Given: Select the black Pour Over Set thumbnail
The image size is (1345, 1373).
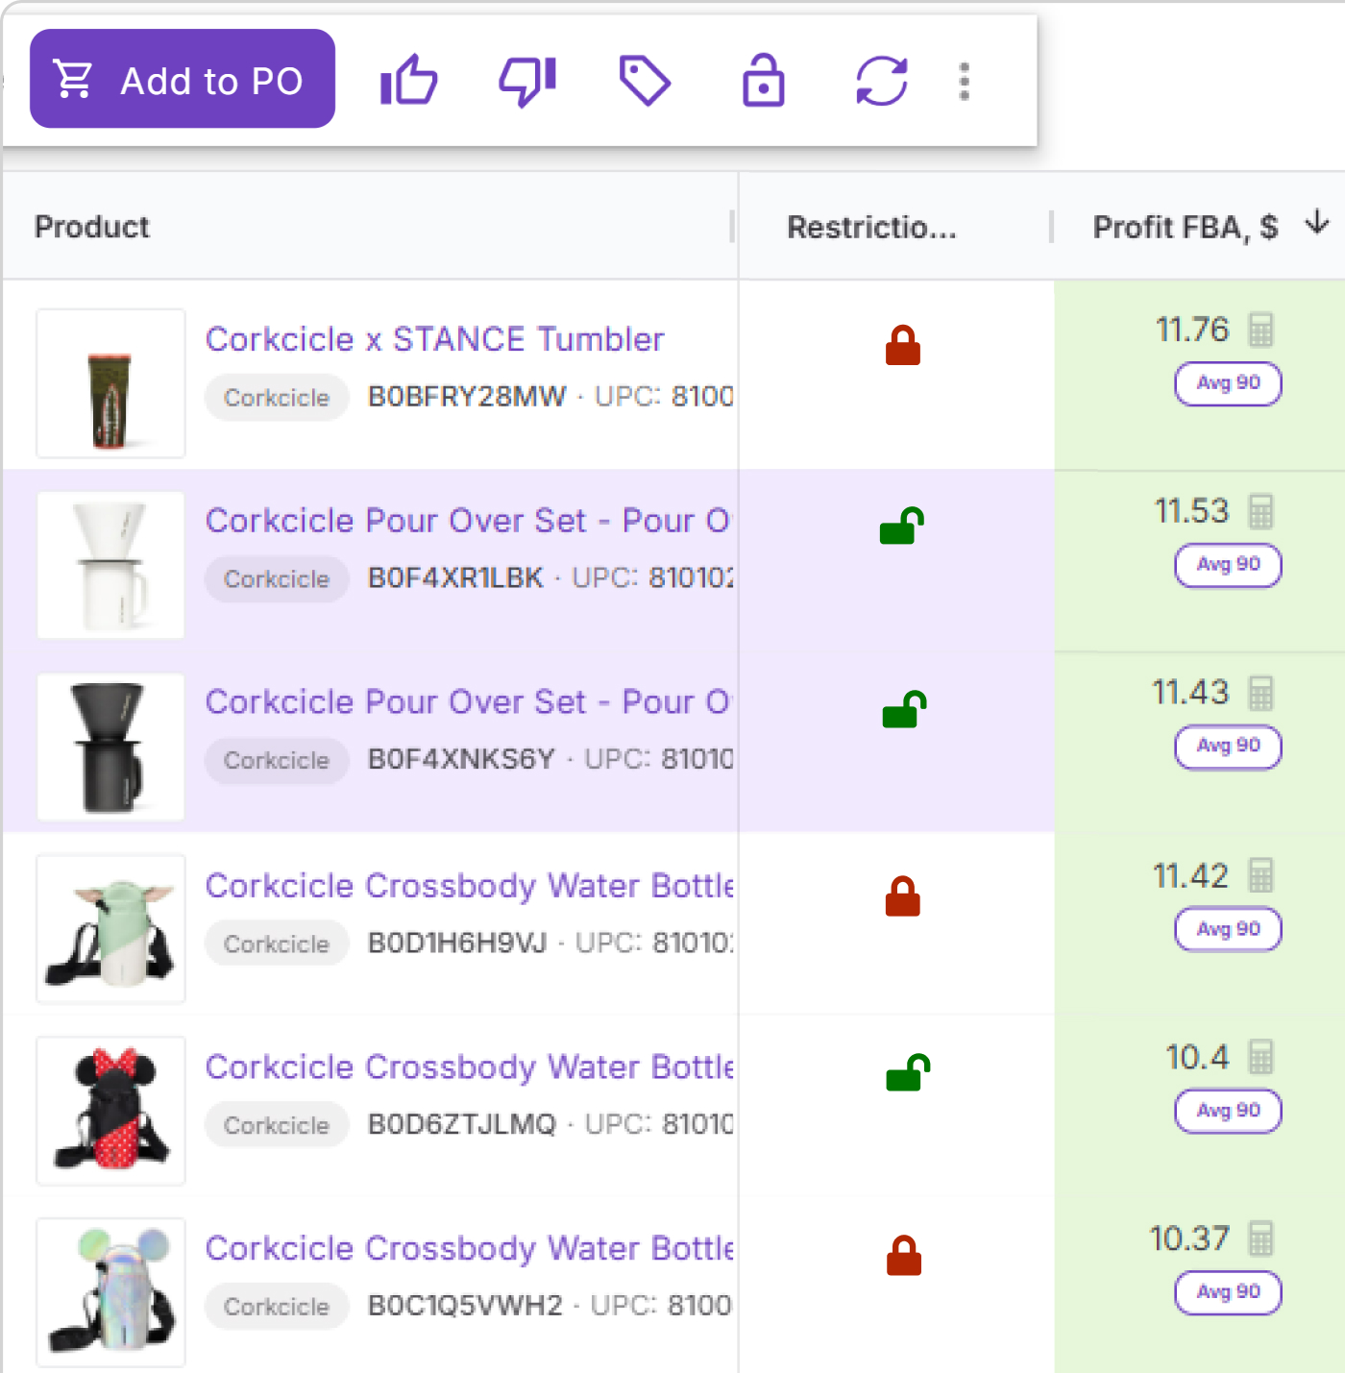Looking at the screenshot, I should 110,747.
